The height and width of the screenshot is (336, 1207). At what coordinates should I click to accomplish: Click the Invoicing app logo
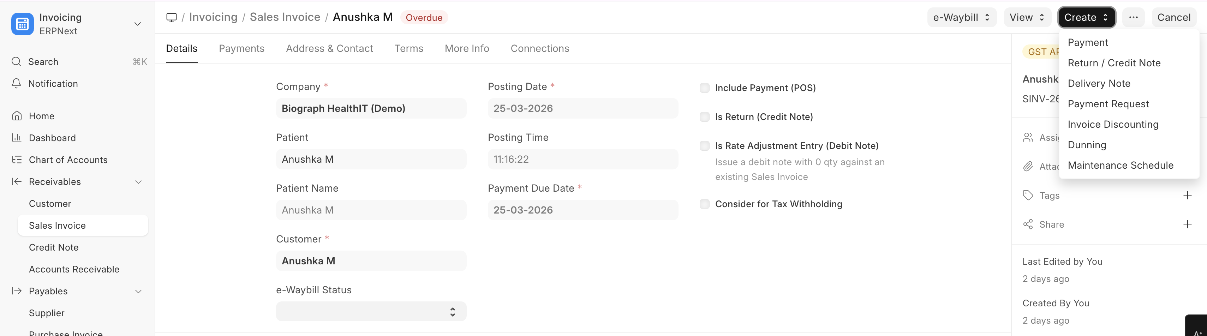22,23
